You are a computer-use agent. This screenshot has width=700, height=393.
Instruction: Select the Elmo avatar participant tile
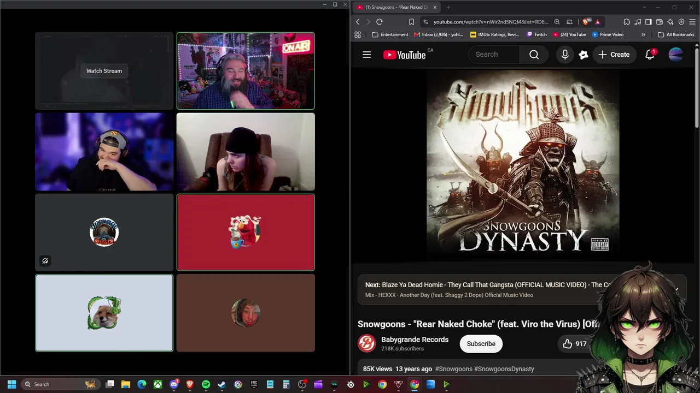click(246, 232)
